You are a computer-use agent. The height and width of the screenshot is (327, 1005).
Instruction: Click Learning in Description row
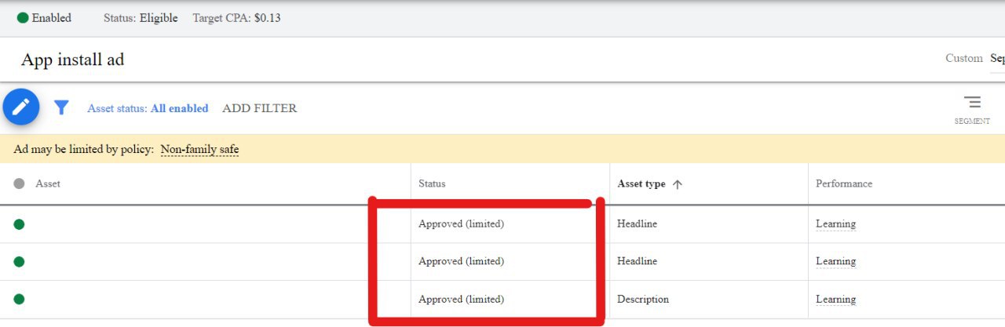[x=835, y=300]
